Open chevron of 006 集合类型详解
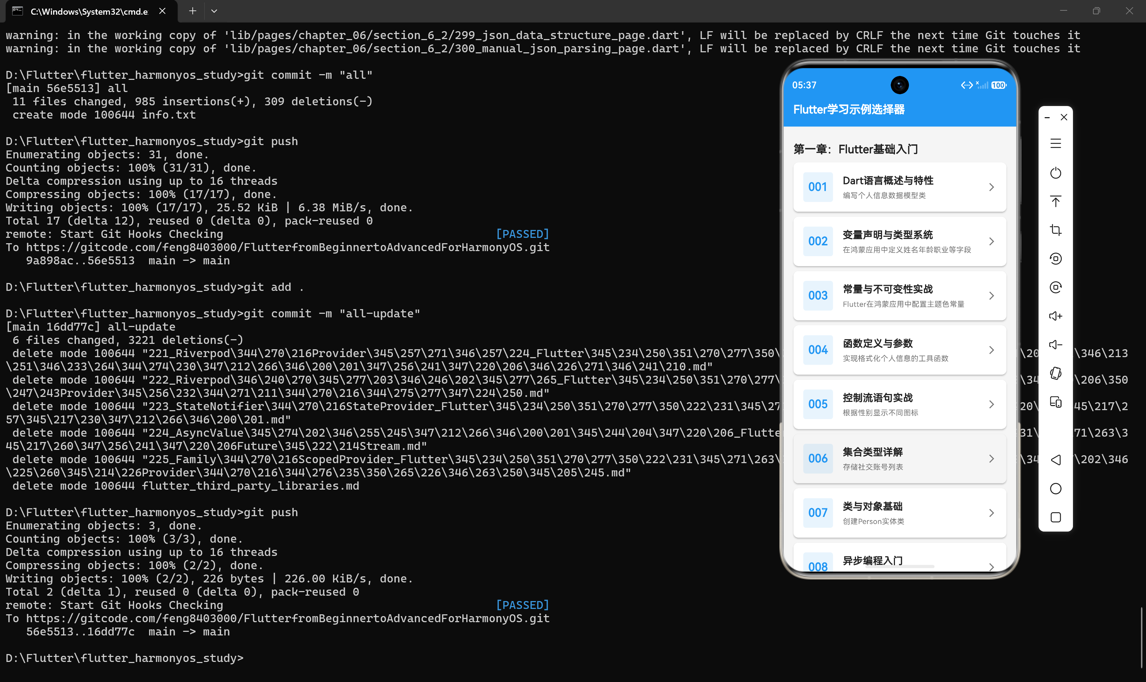Screen dimensions: 1146x682 coord(992,458)
